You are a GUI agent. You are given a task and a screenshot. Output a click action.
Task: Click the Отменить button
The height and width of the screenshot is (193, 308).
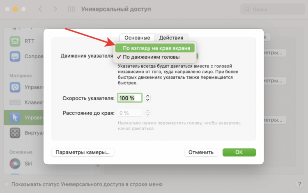click(201, 152)
